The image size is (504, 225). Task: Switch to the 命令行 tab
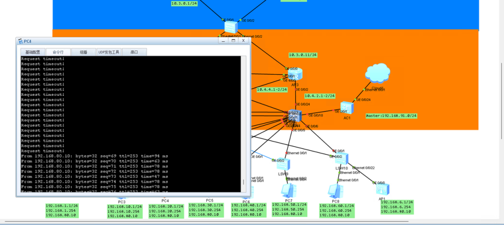coord(58,52)
